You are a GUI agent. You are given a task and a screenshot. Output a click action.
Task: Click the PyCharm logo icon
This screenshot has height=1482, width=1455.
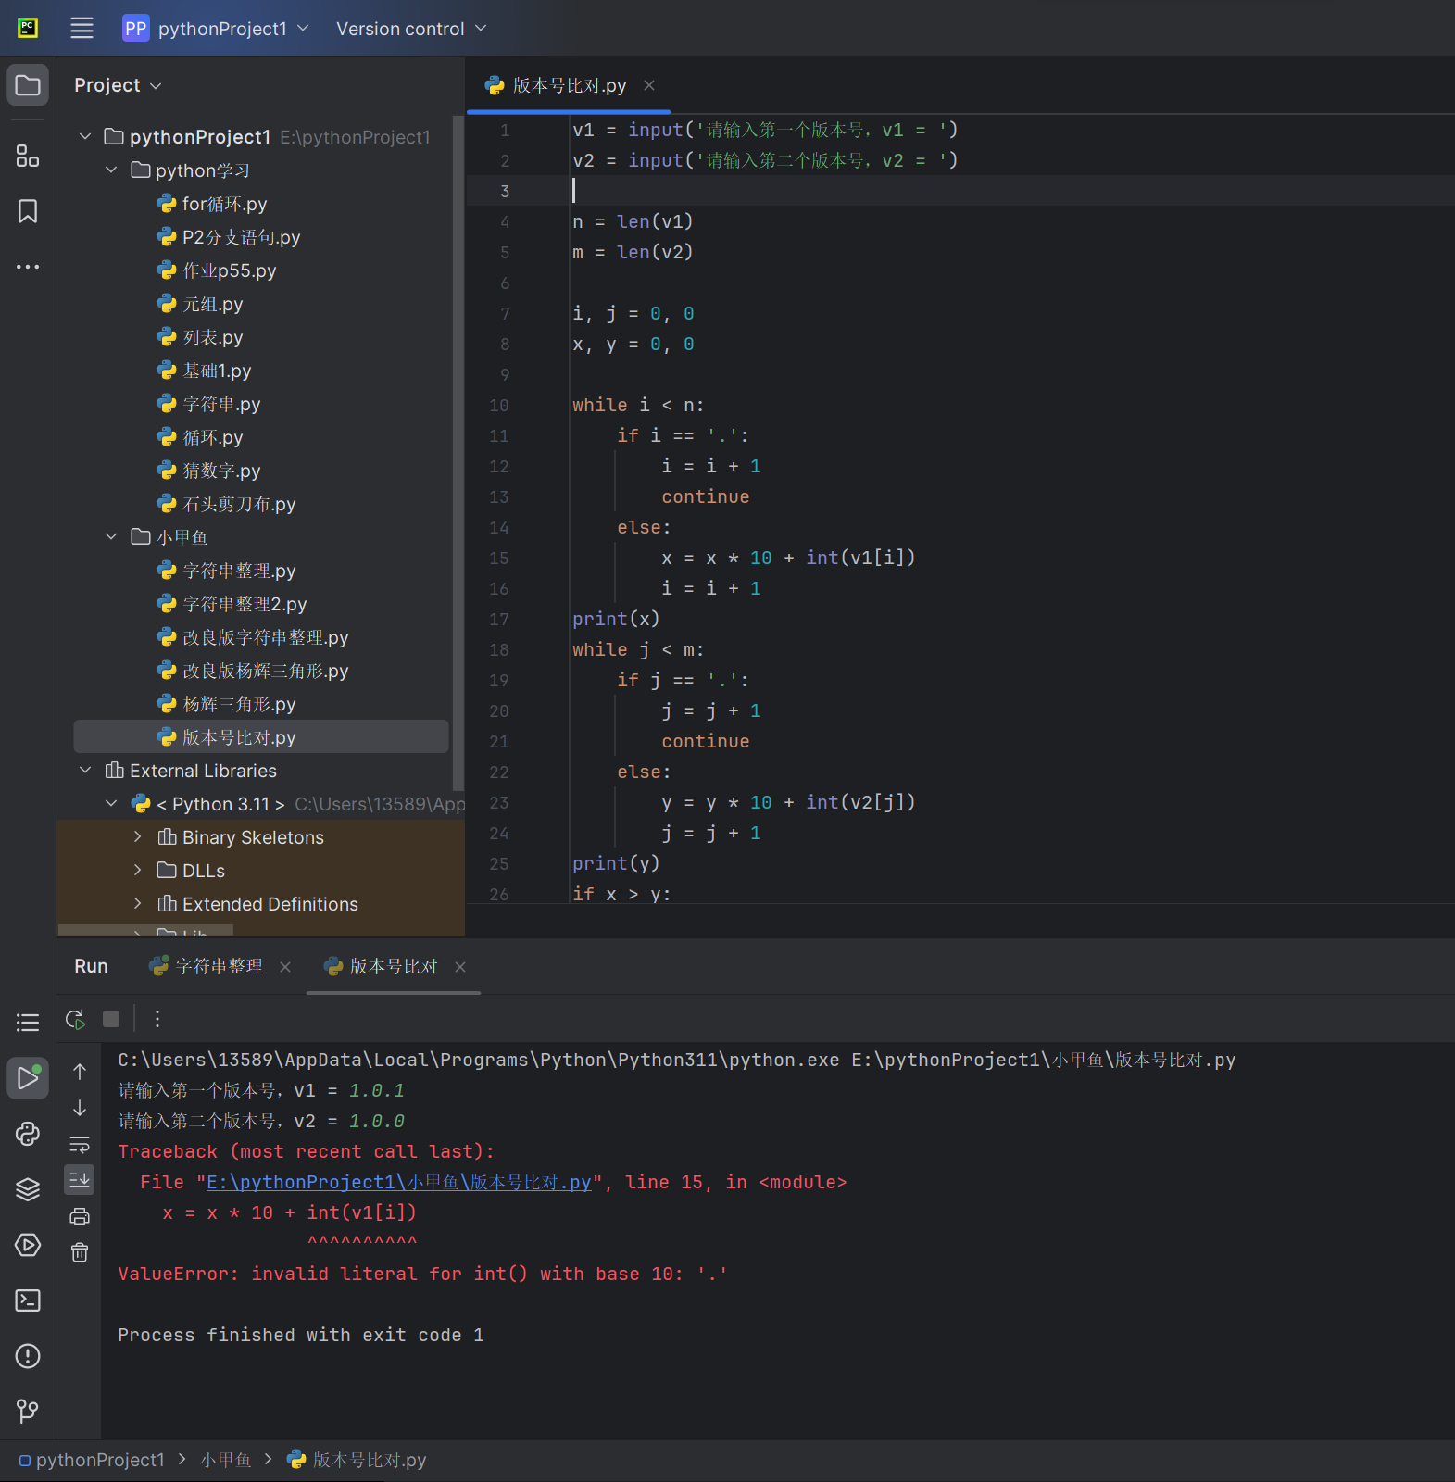click(x=28, y=28)
